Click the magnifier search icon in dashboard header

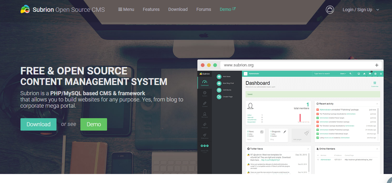(x=350, y=74)
